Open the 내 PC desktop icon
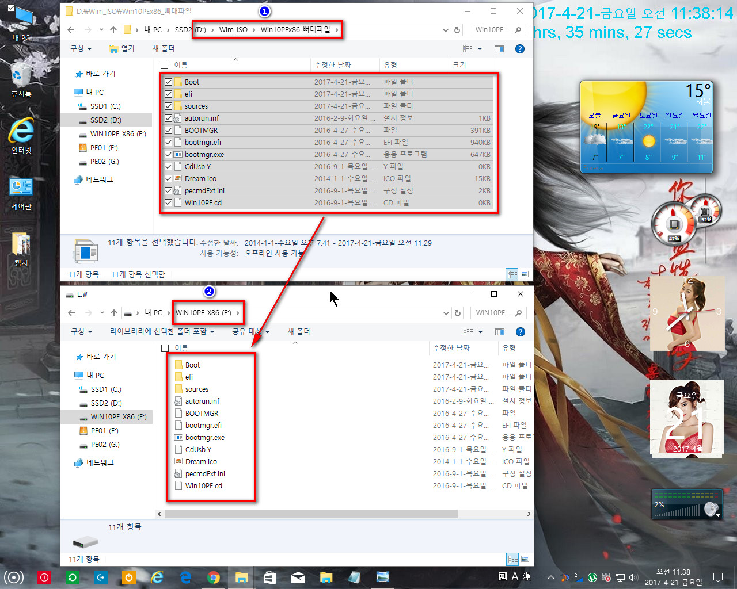 [21, 24]
